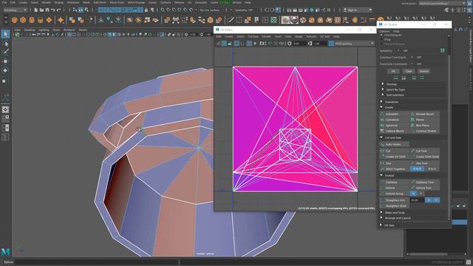This screenshot has height=266, width=473.
Task: Activate the Move tool in left toolbox
Action: 5,61
